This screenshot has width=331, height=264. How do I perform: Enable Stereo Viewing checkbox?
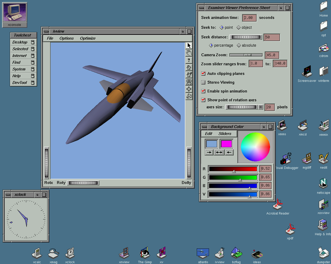[x=203, y=82]
